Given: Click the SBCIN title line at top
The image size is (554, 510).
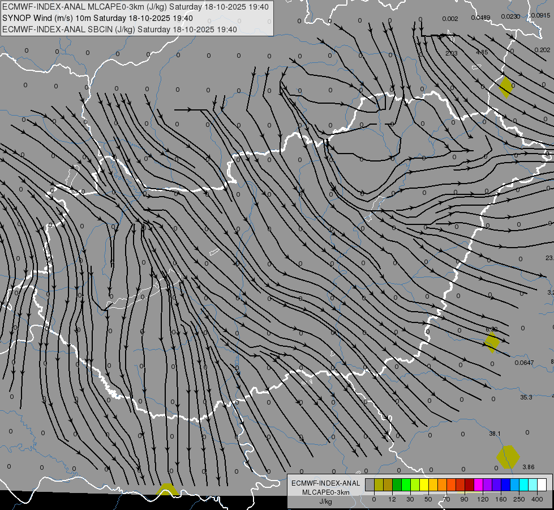Looking at the screenshot, I should click(119, 29).
